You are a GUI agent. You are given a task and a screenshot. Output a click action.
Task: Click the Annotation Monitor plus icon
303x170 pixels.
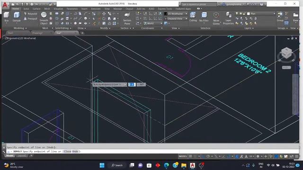(x=266, y=156)
